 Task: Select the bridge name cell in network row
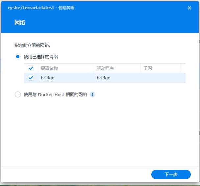pyautogui.click(x=66, y=78)
